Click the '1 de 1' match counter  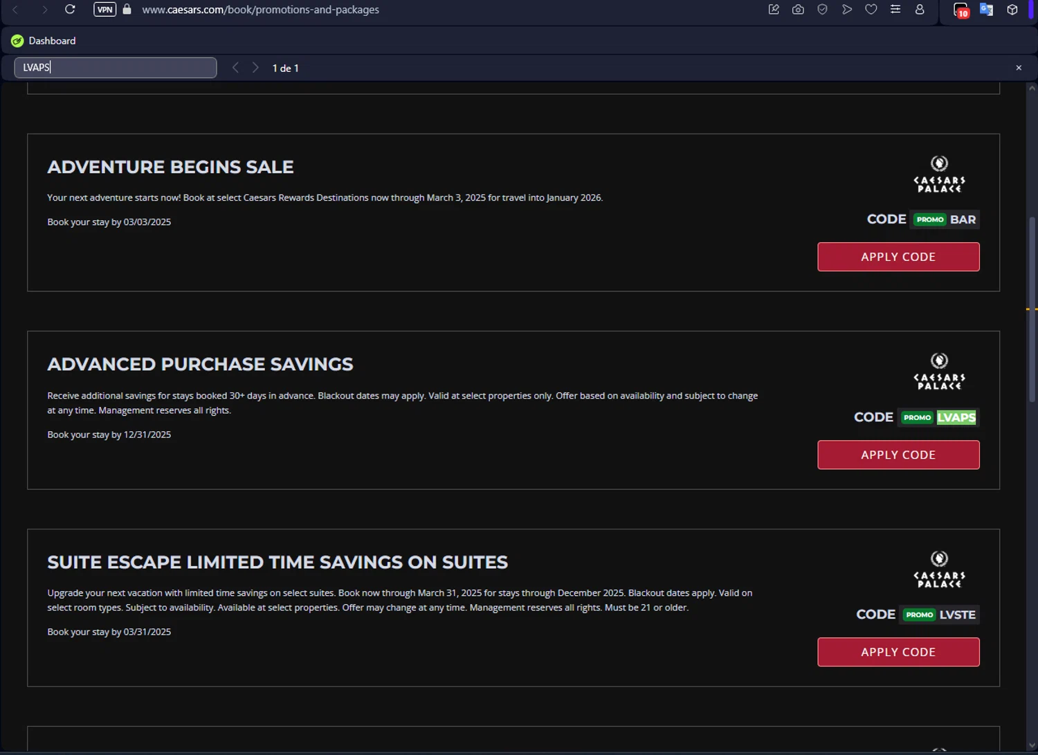coord(285,68)
